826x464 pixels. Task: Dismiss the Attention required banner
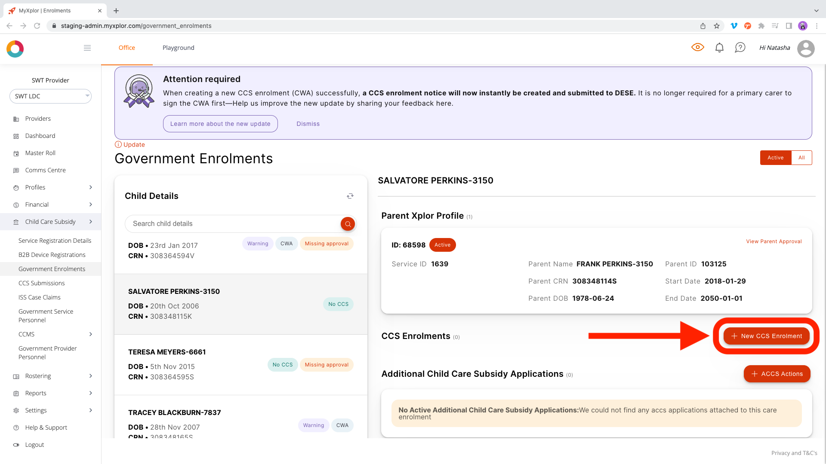click(x=308, y=124)
